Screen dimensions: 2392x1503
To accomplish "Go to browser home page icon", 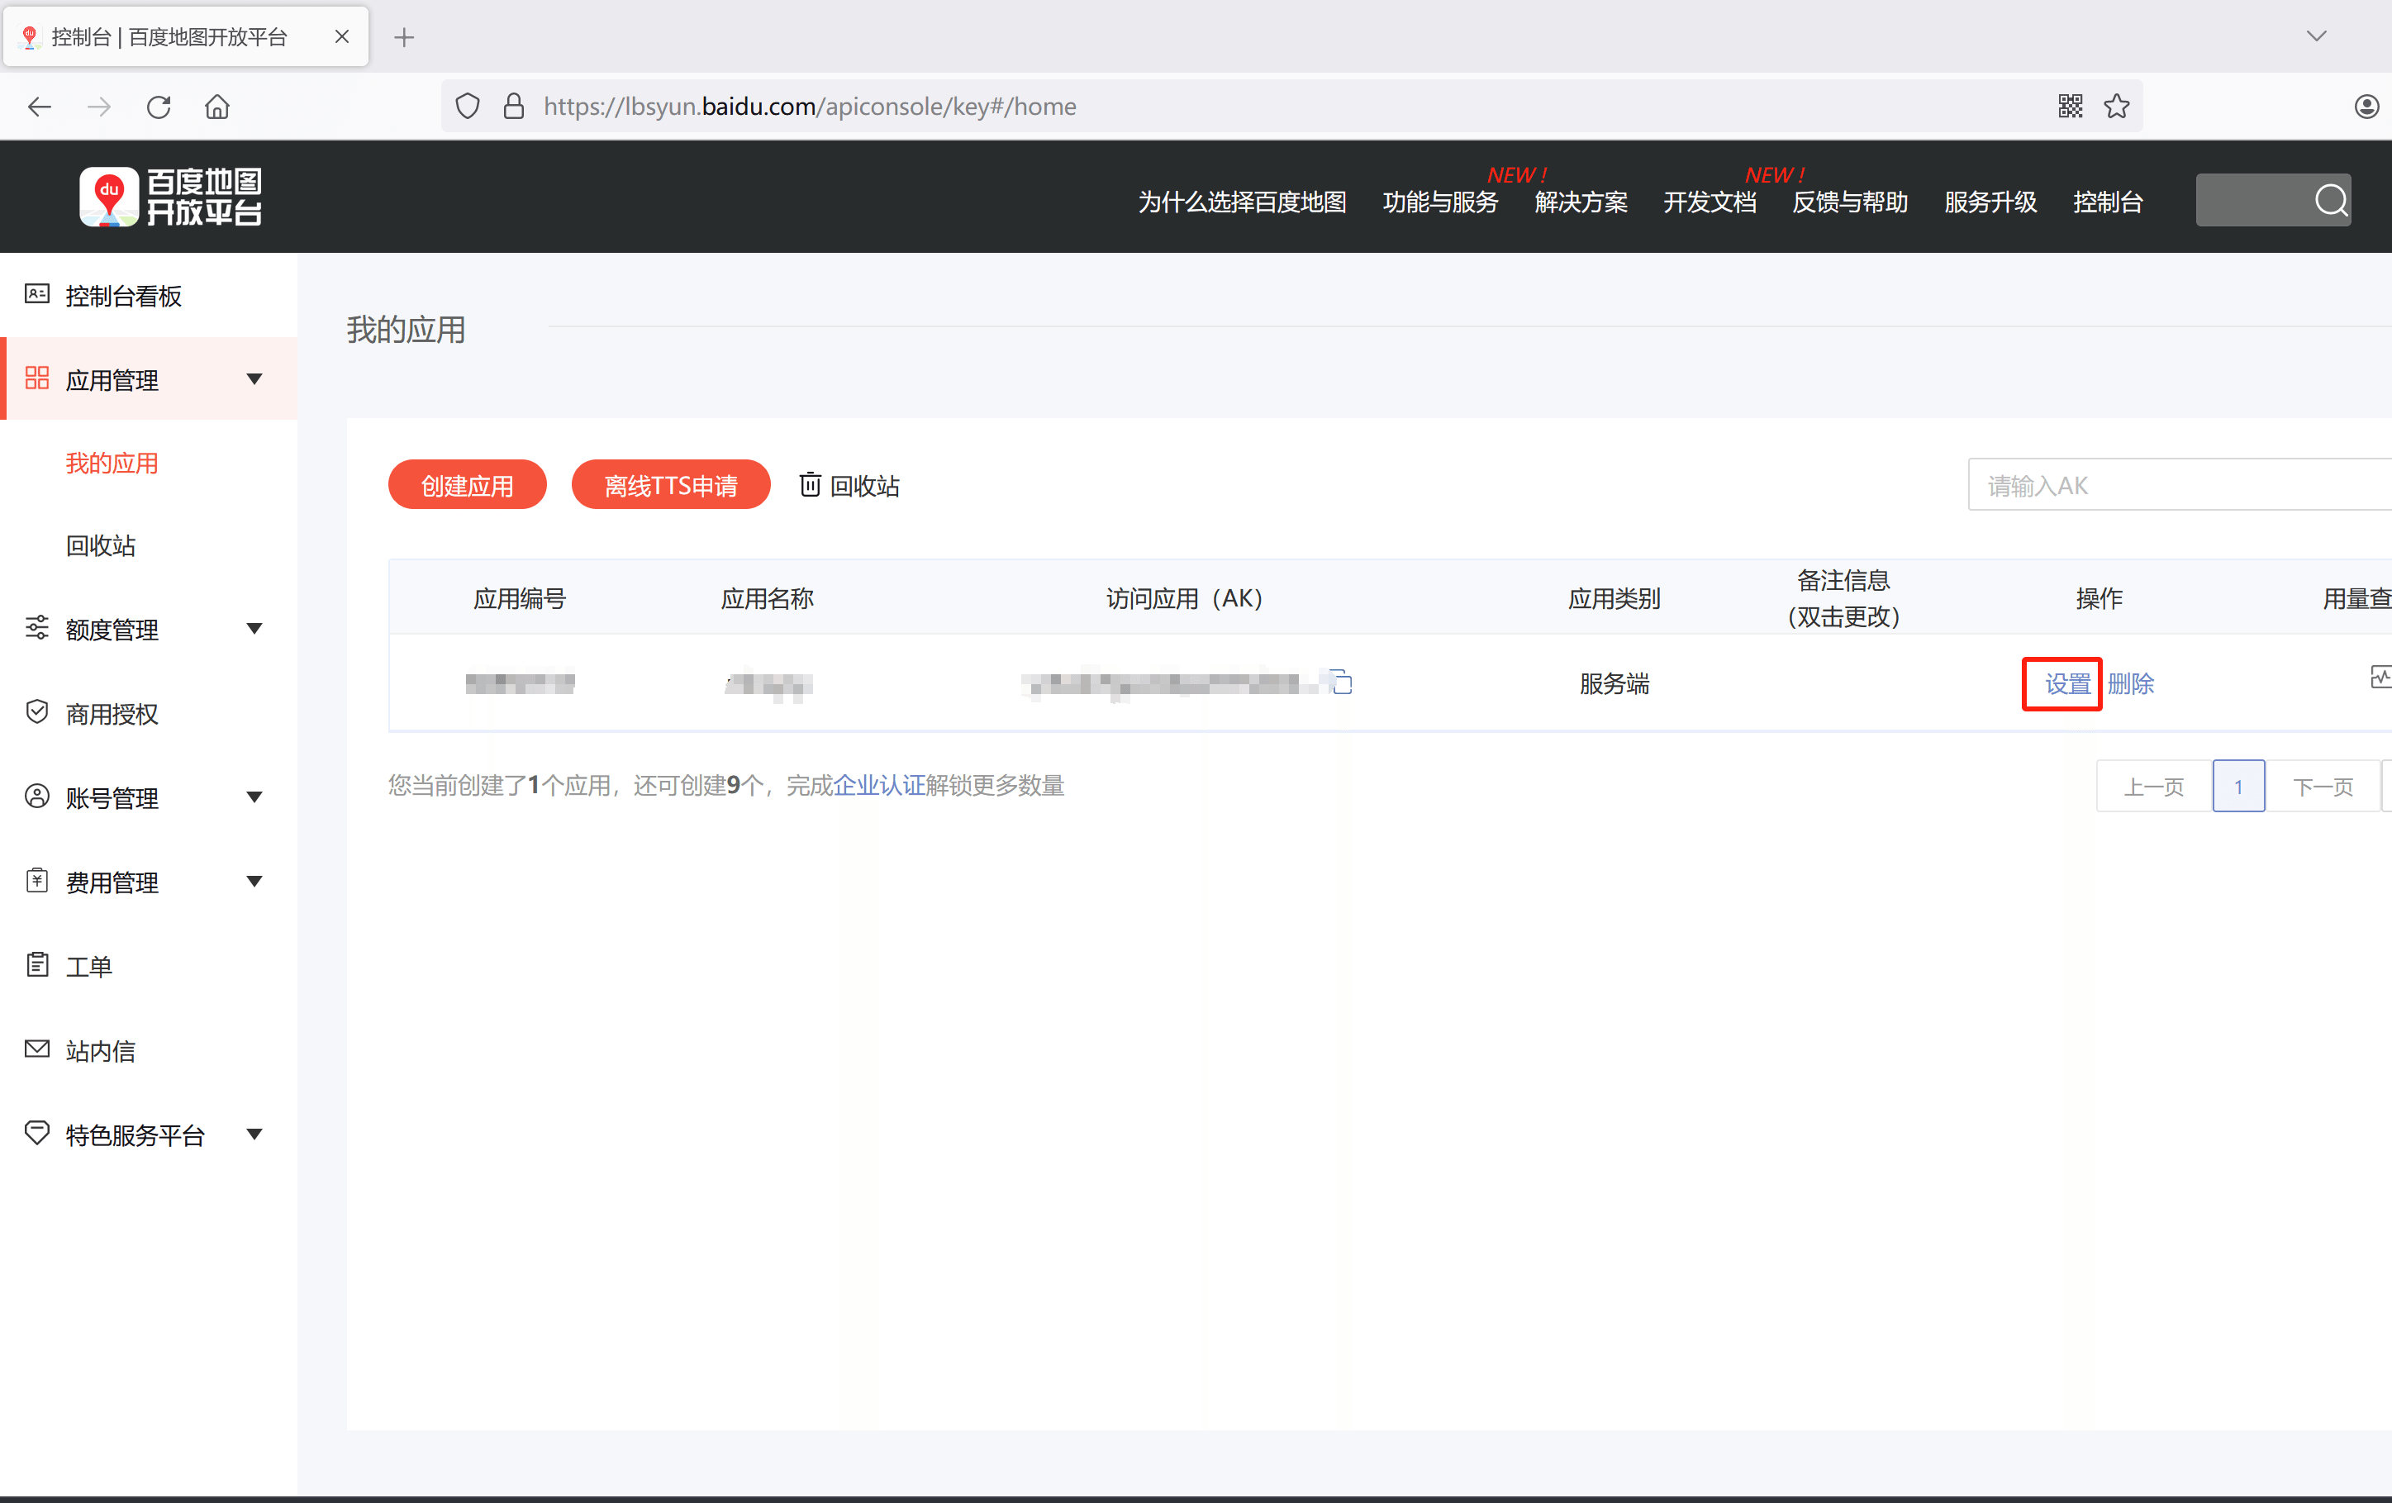I will click(217, 107).
